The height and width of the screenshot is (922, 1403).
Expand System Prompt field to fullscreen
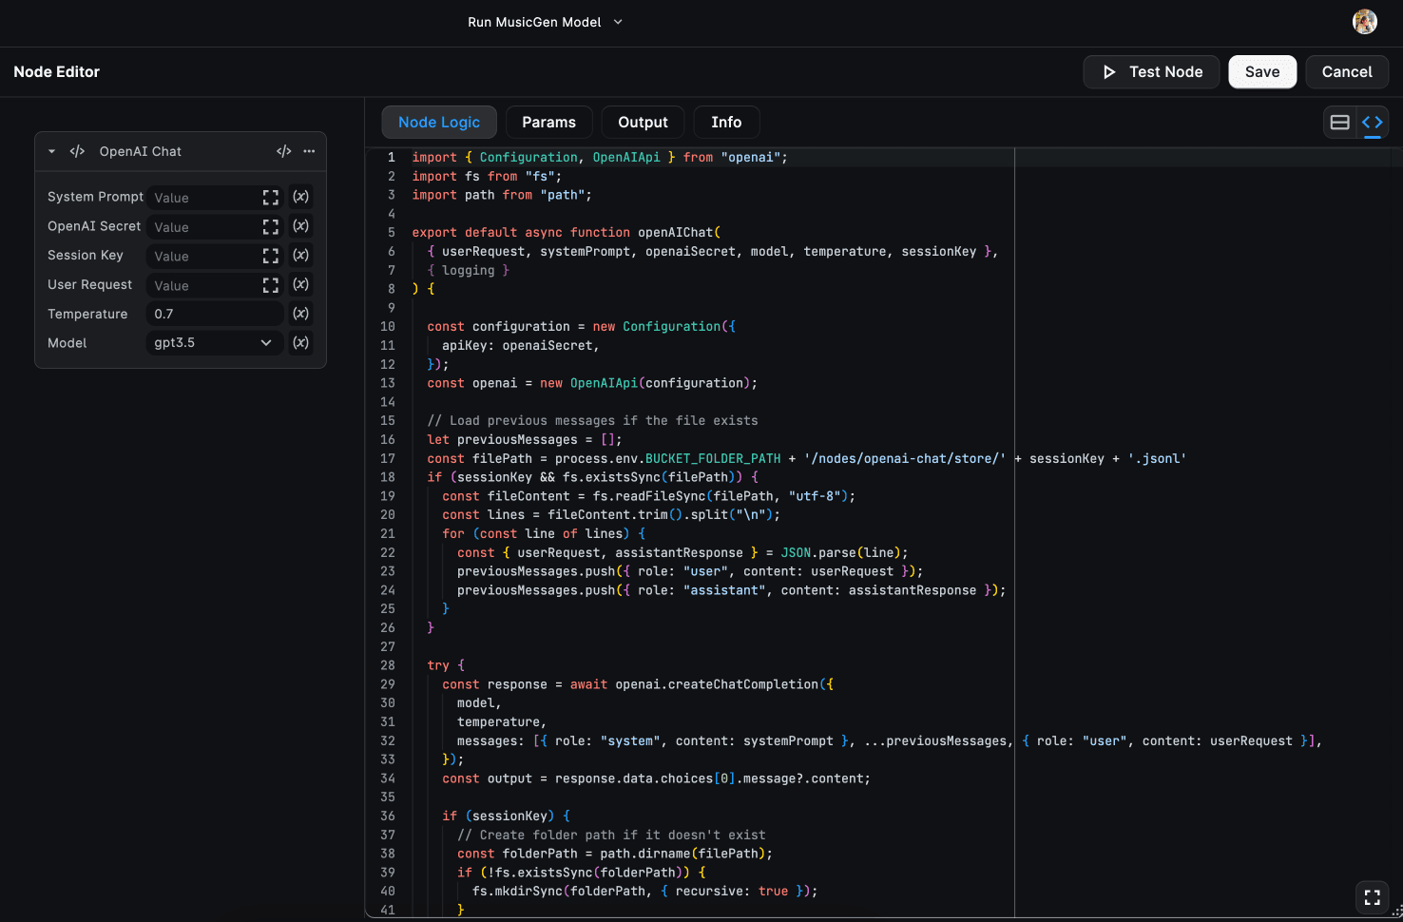click(271, 197)
